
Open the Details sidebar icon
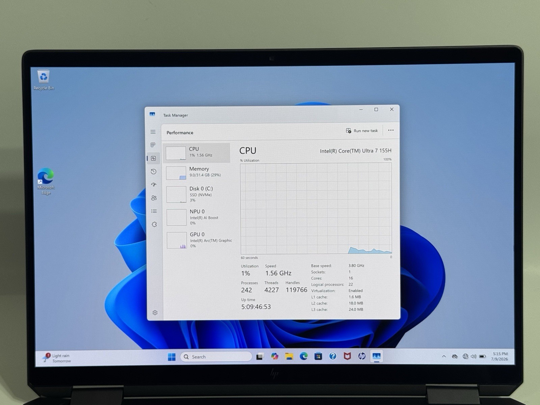point(154,211)
